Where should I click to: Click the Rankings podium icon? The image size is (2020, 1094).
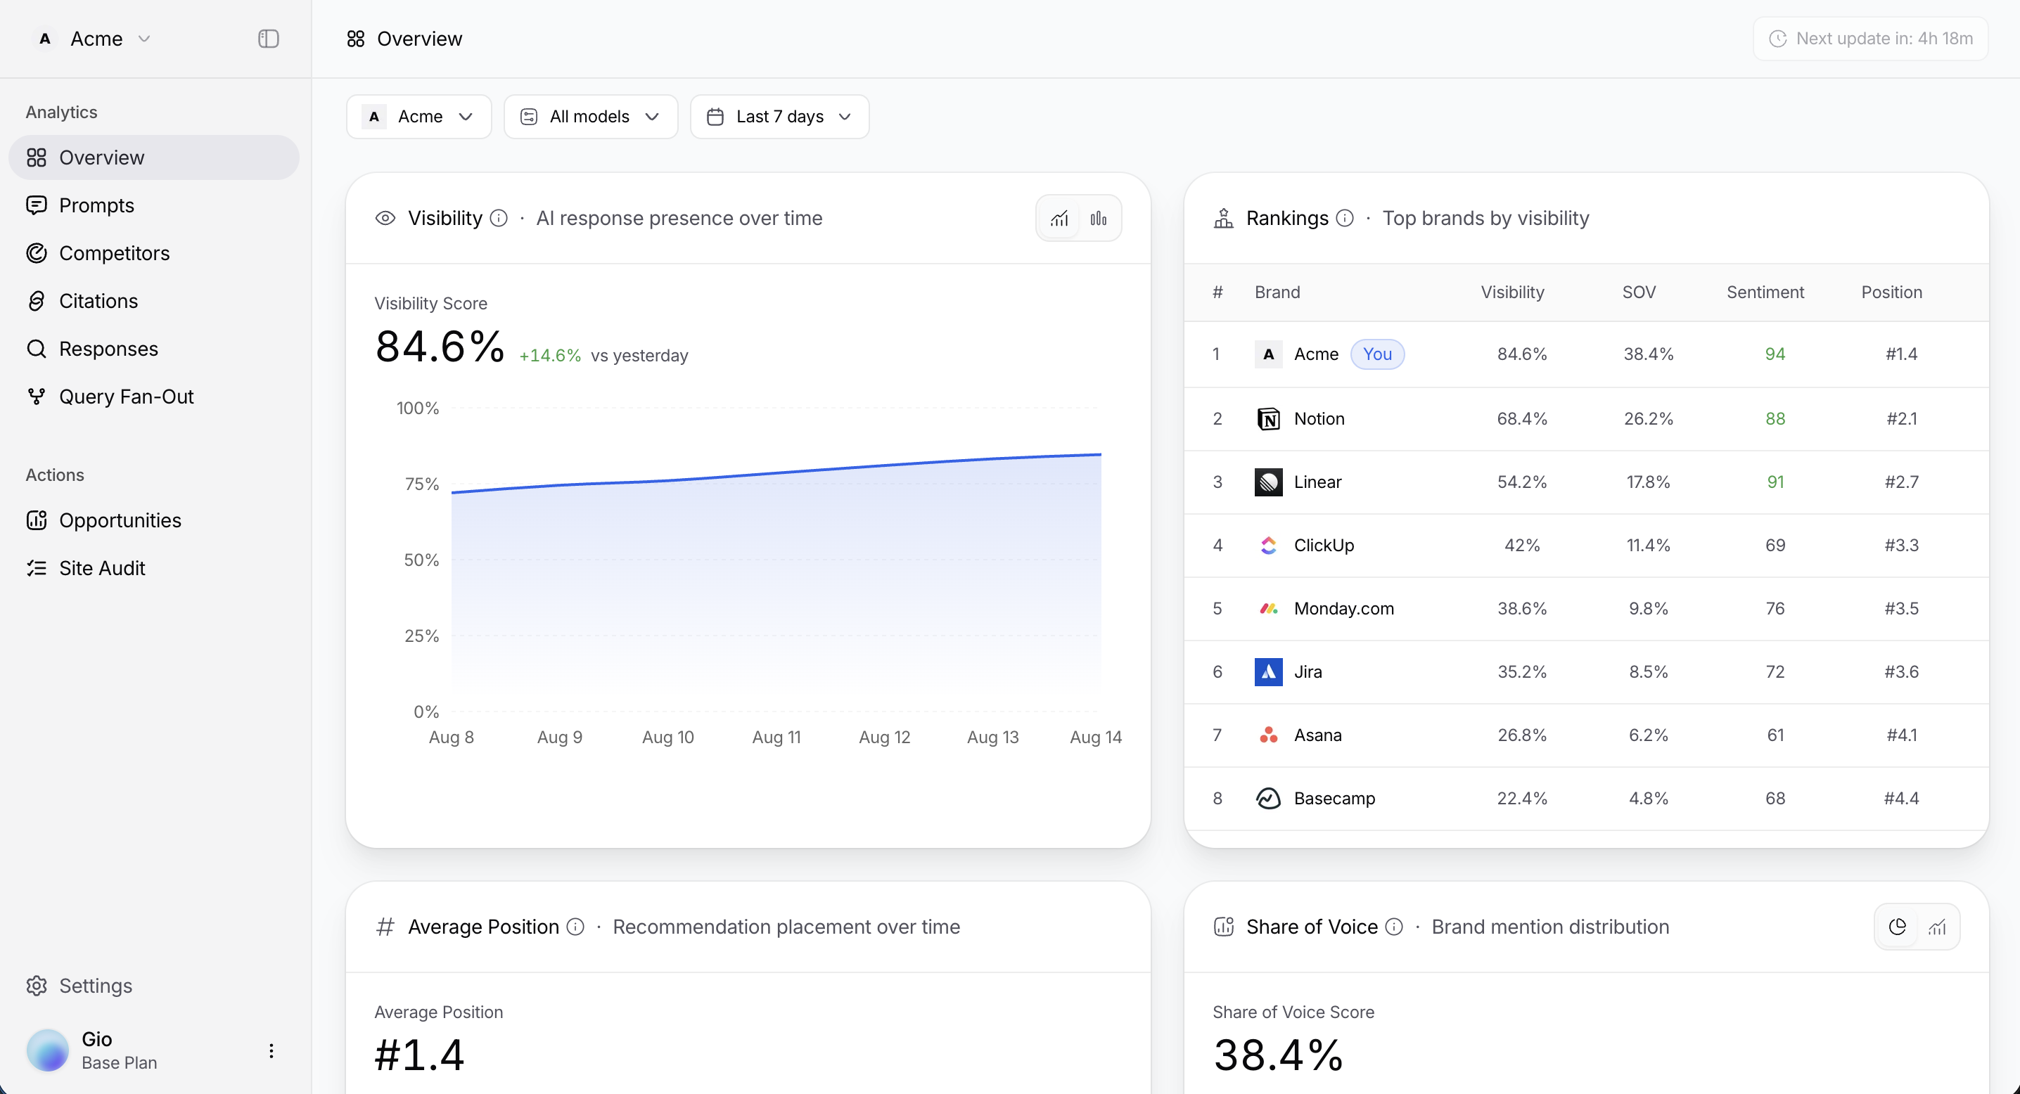(x=1223, y=219)
